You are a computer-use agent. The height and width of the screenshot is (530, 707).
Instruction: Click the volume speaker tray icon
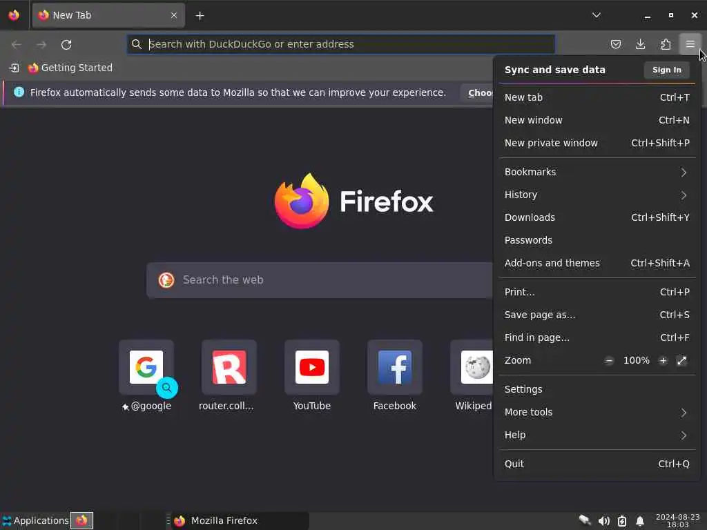[603, 522]
